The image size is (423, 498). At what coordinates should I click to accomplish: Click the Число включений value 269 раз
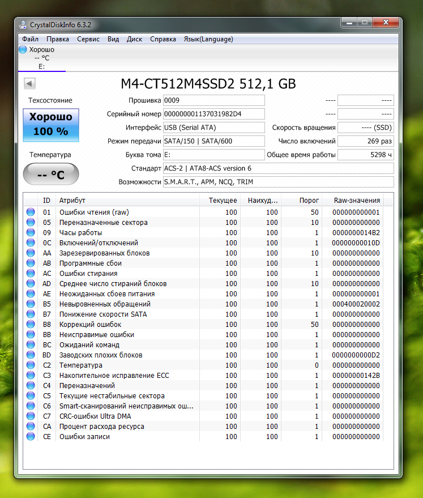coord(366,141)
